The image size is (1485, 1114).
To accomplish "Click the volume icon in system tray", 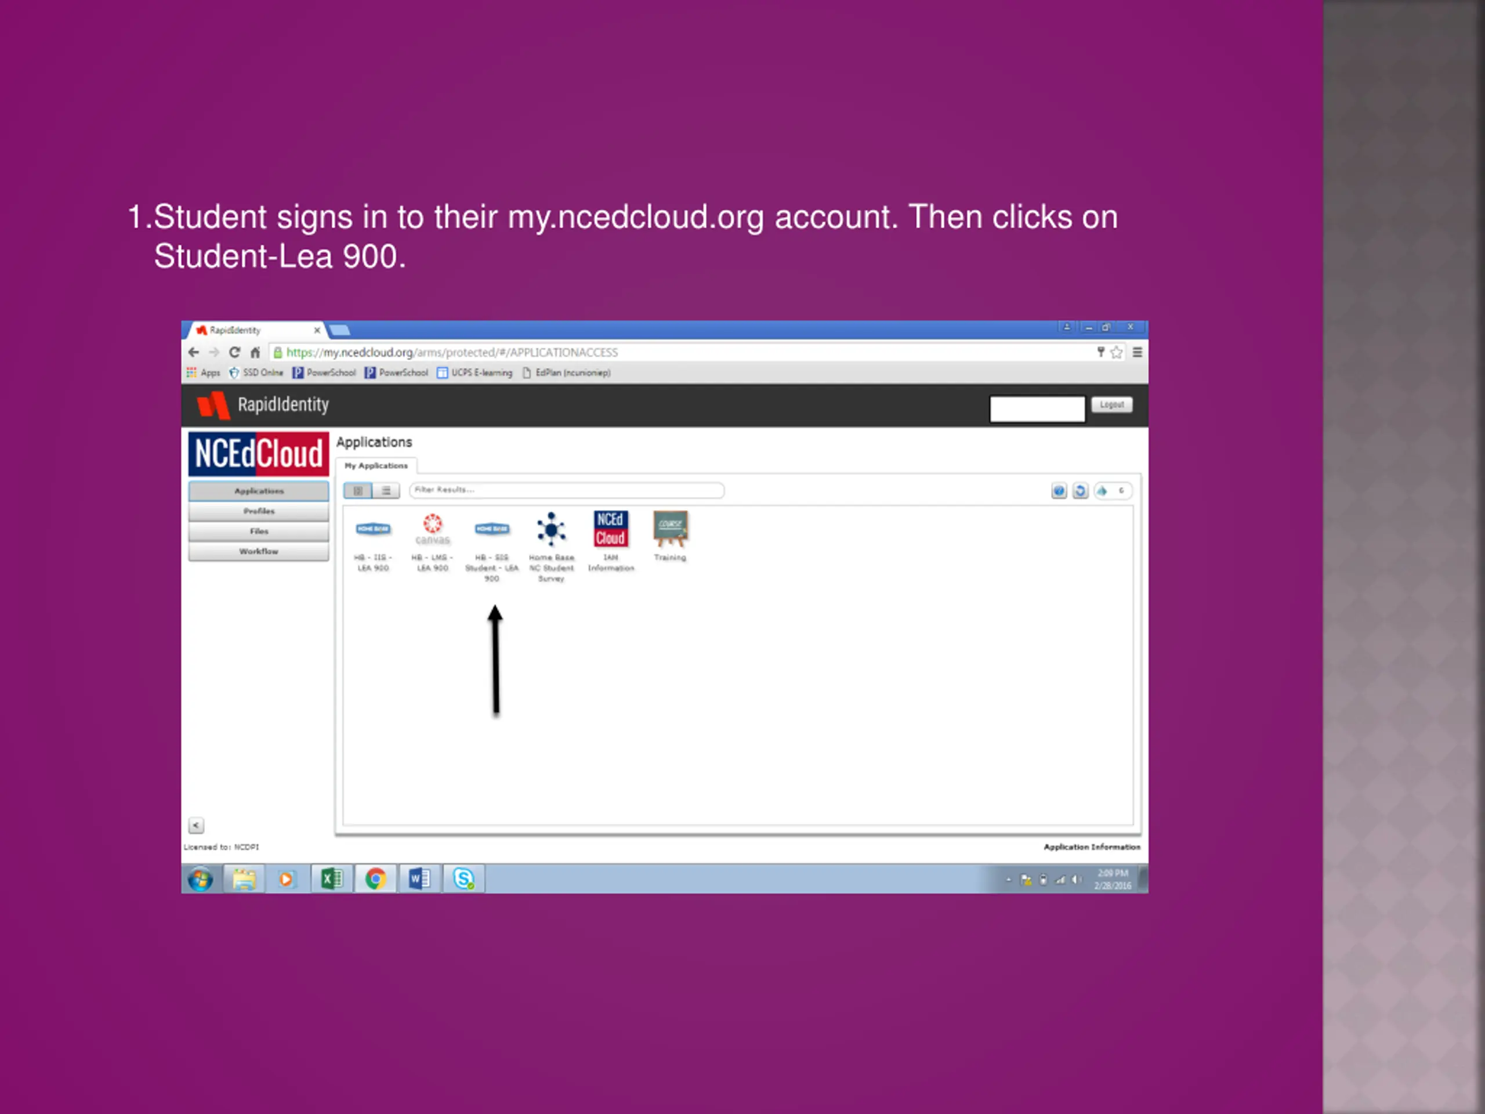I will 1076,880.
